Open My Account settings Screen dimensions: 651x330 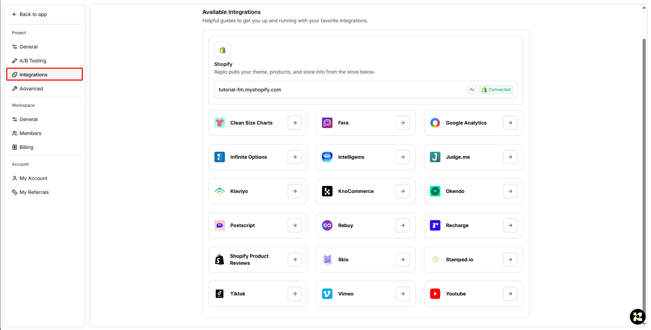(x=45, y=178)
